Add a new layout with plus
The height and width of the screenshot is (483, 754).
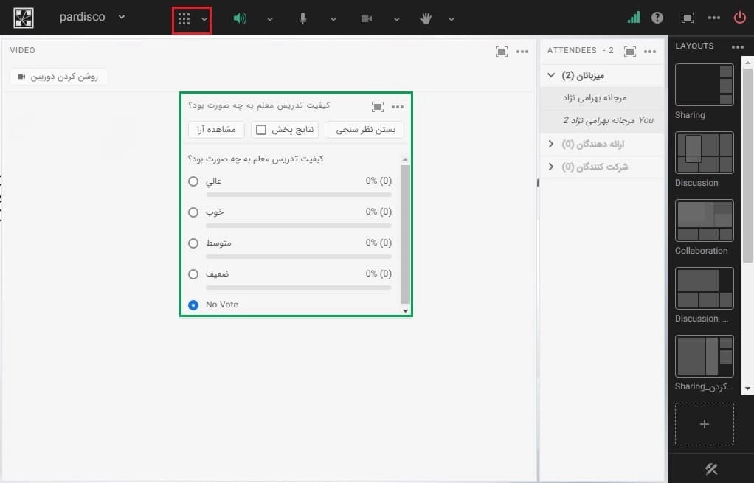tap(705, 424)
